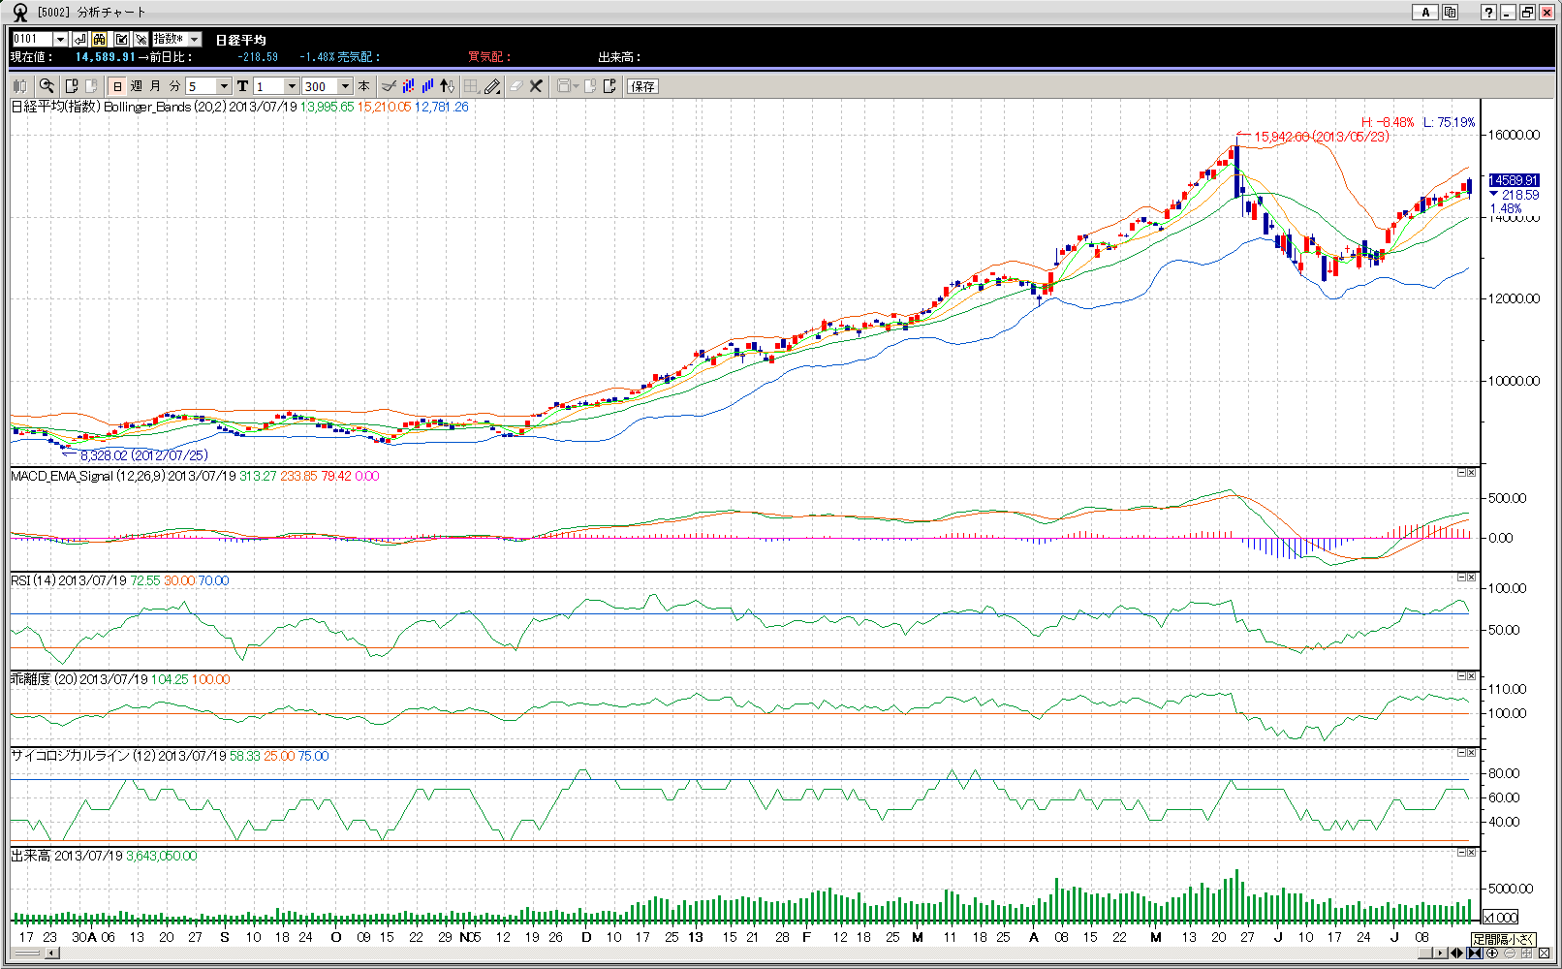Click the zoom-in plus icon at bottom right
The image size is (1562, 969).
[x=1492, y=953]
